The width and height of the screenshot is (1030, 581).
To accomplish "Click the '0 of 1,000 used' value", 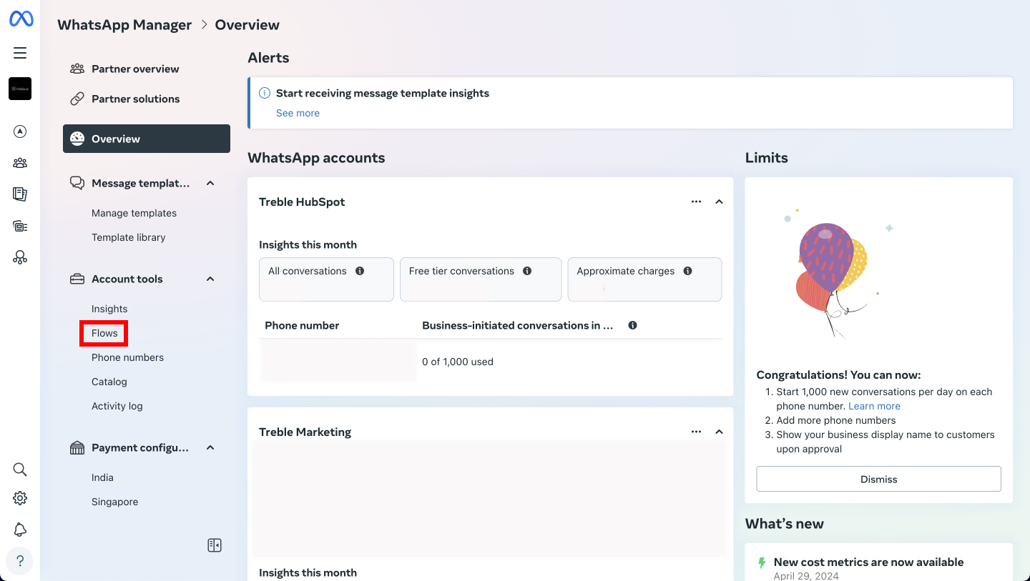I will pos(458,362).
